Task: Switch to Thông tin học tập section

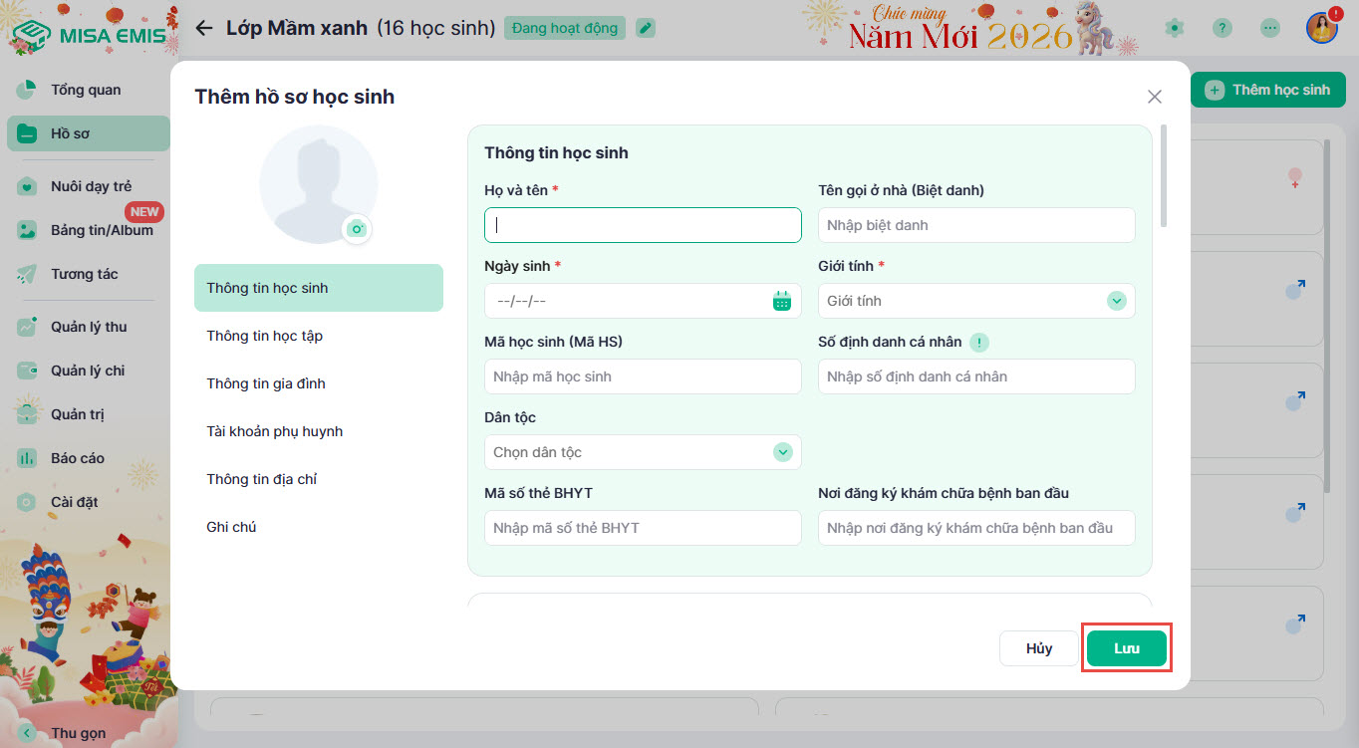Action: [x=265, y=336]
